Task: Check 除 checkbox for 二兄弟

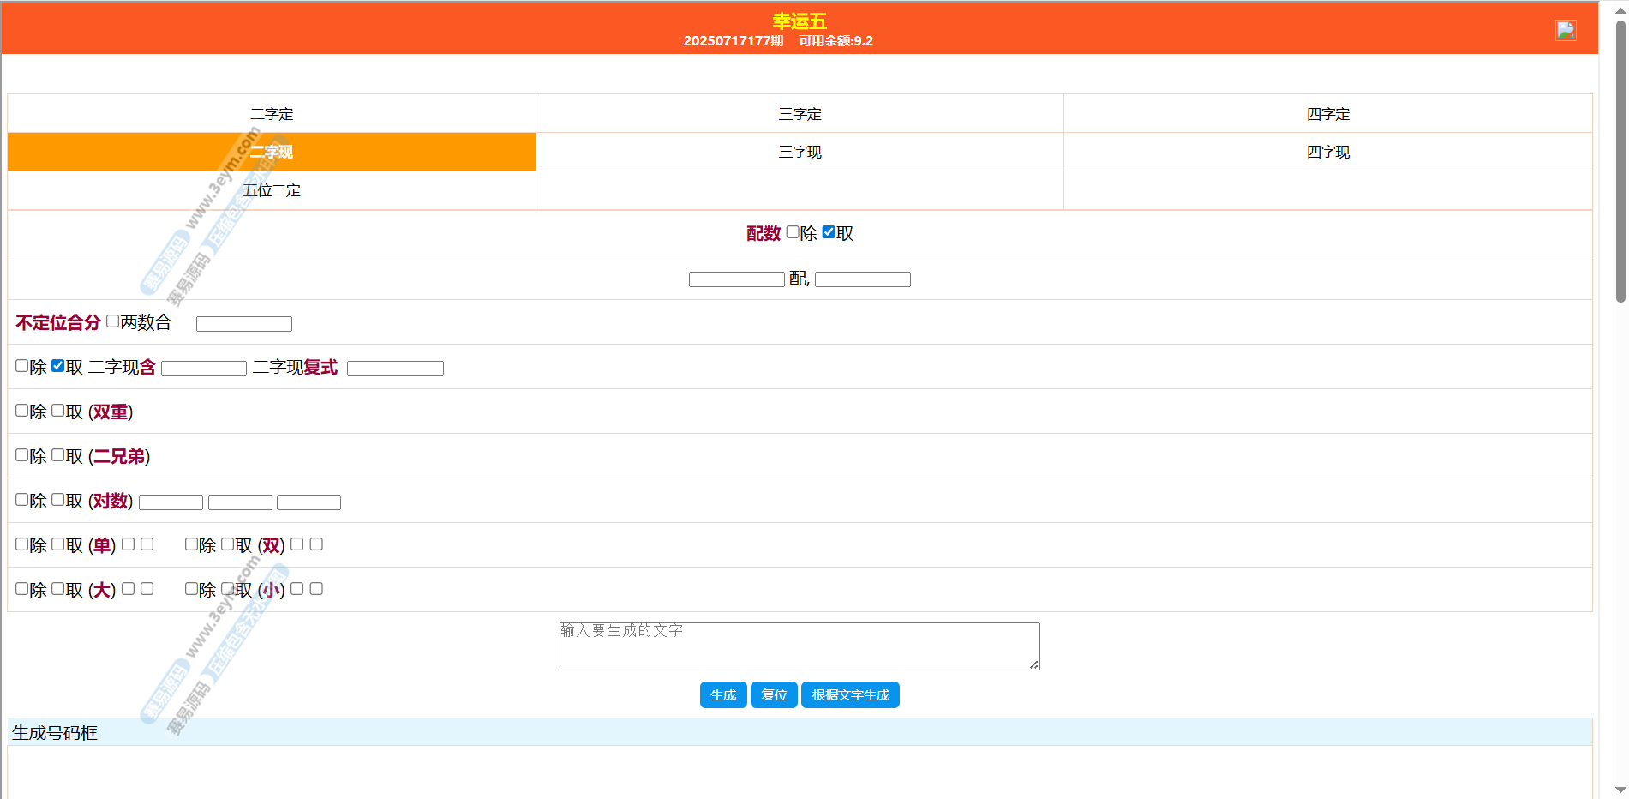Action: 22,455
